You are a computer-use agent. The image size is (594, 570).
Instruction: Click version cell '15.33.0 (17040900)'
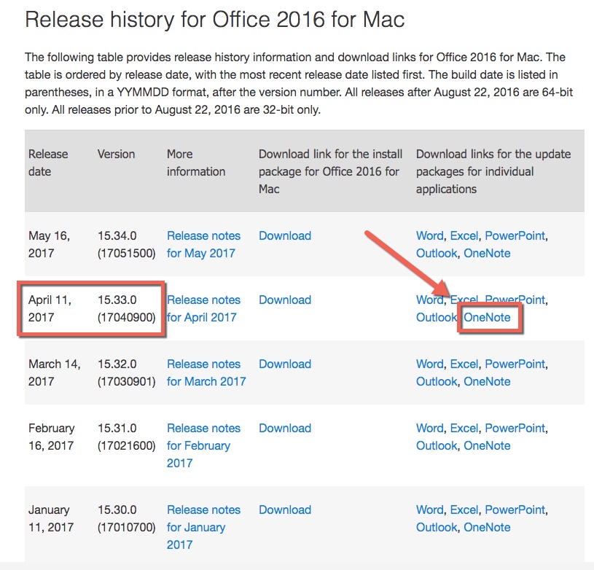point(127,308)
